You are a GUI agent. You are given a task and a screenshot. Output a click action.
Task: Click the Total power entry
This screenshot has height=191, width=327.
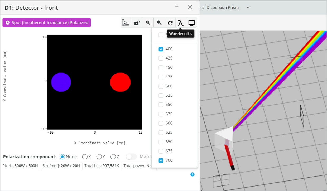138,166
